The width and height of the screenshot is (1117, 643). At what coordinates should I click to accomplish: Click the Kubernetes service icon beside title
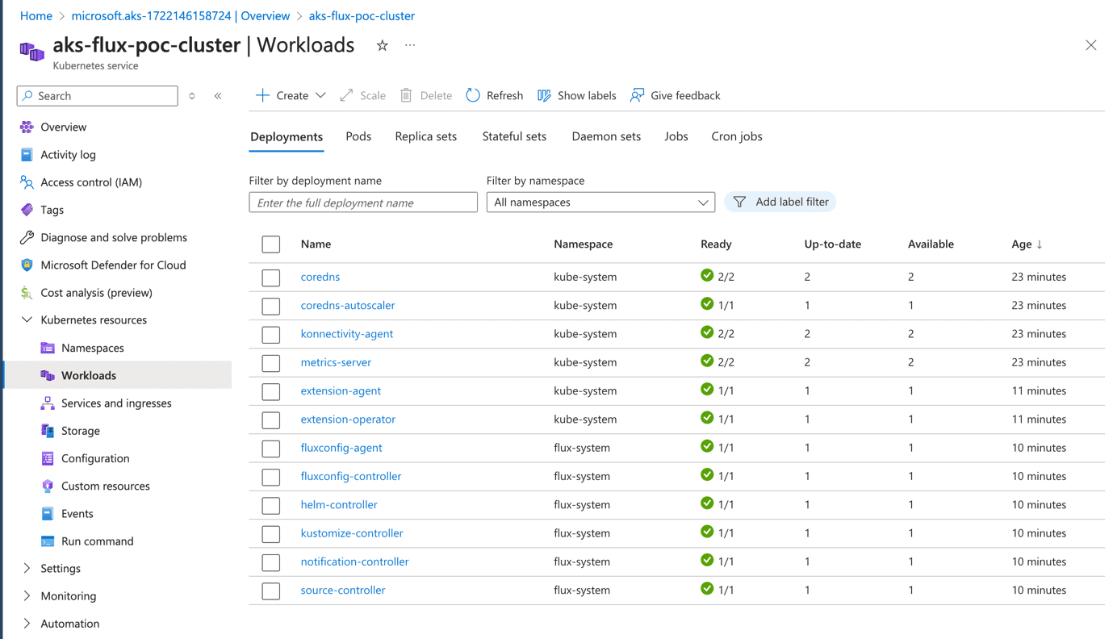pos(31,52)
